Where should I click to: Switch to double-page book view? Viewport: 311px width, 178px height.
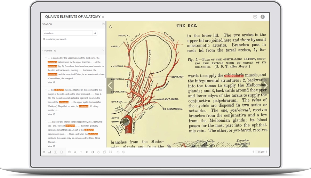tap(56, 152)
